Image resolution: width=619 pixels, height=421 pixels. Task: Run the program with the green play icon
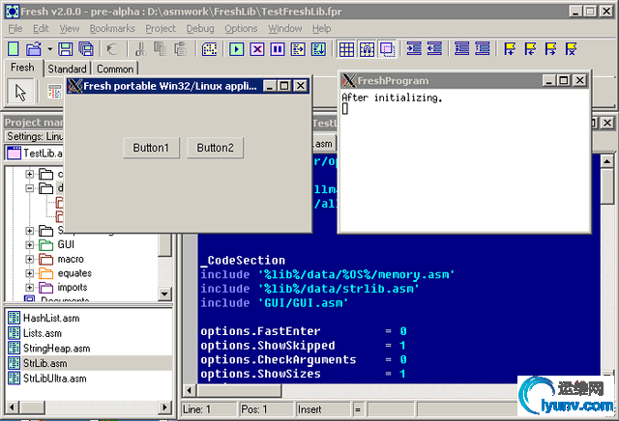(236, 49)
